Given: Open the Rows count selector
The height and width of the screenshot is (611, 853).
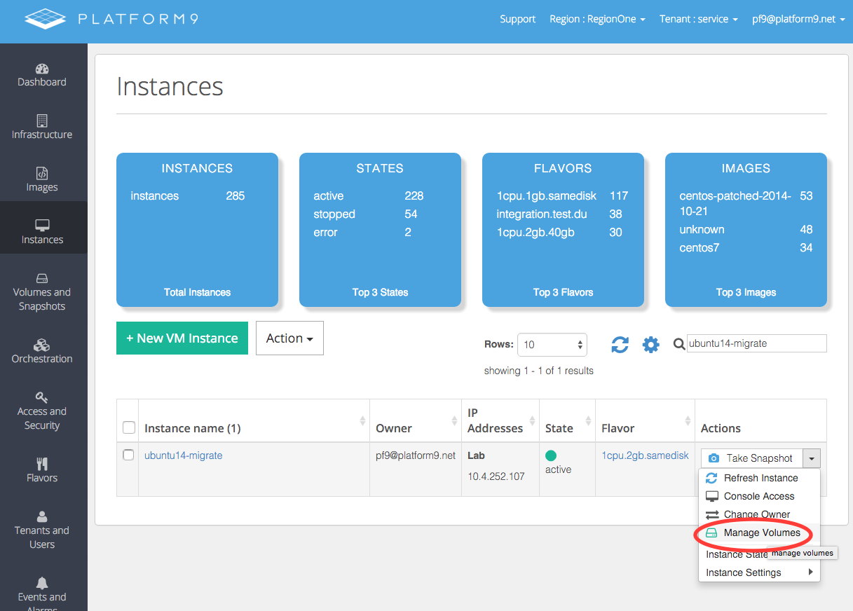Looking at the screenshot, I should [552, 345].
